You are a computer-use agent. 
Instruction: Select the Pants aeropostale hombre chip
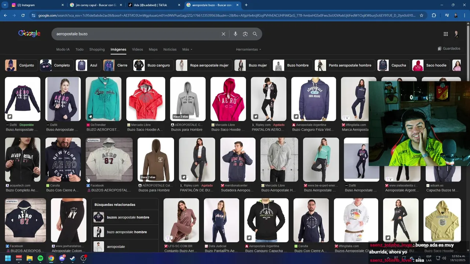344,65
